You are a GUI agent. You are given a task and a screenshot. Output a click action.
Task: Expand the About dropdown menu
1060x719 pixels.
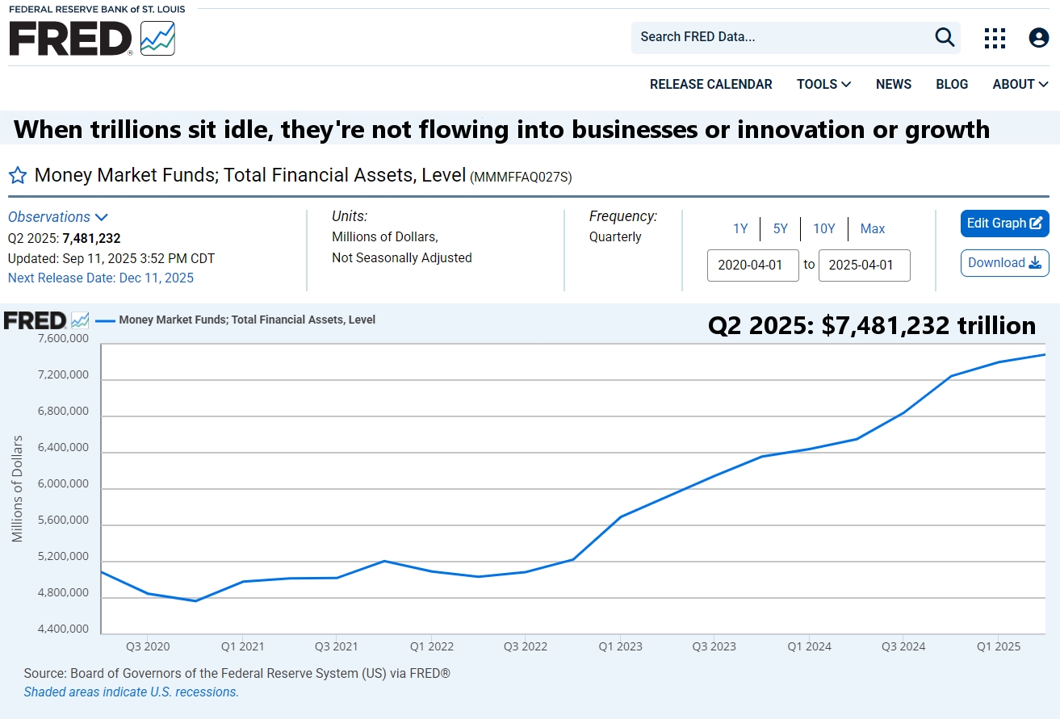(x=1020, y=84)
